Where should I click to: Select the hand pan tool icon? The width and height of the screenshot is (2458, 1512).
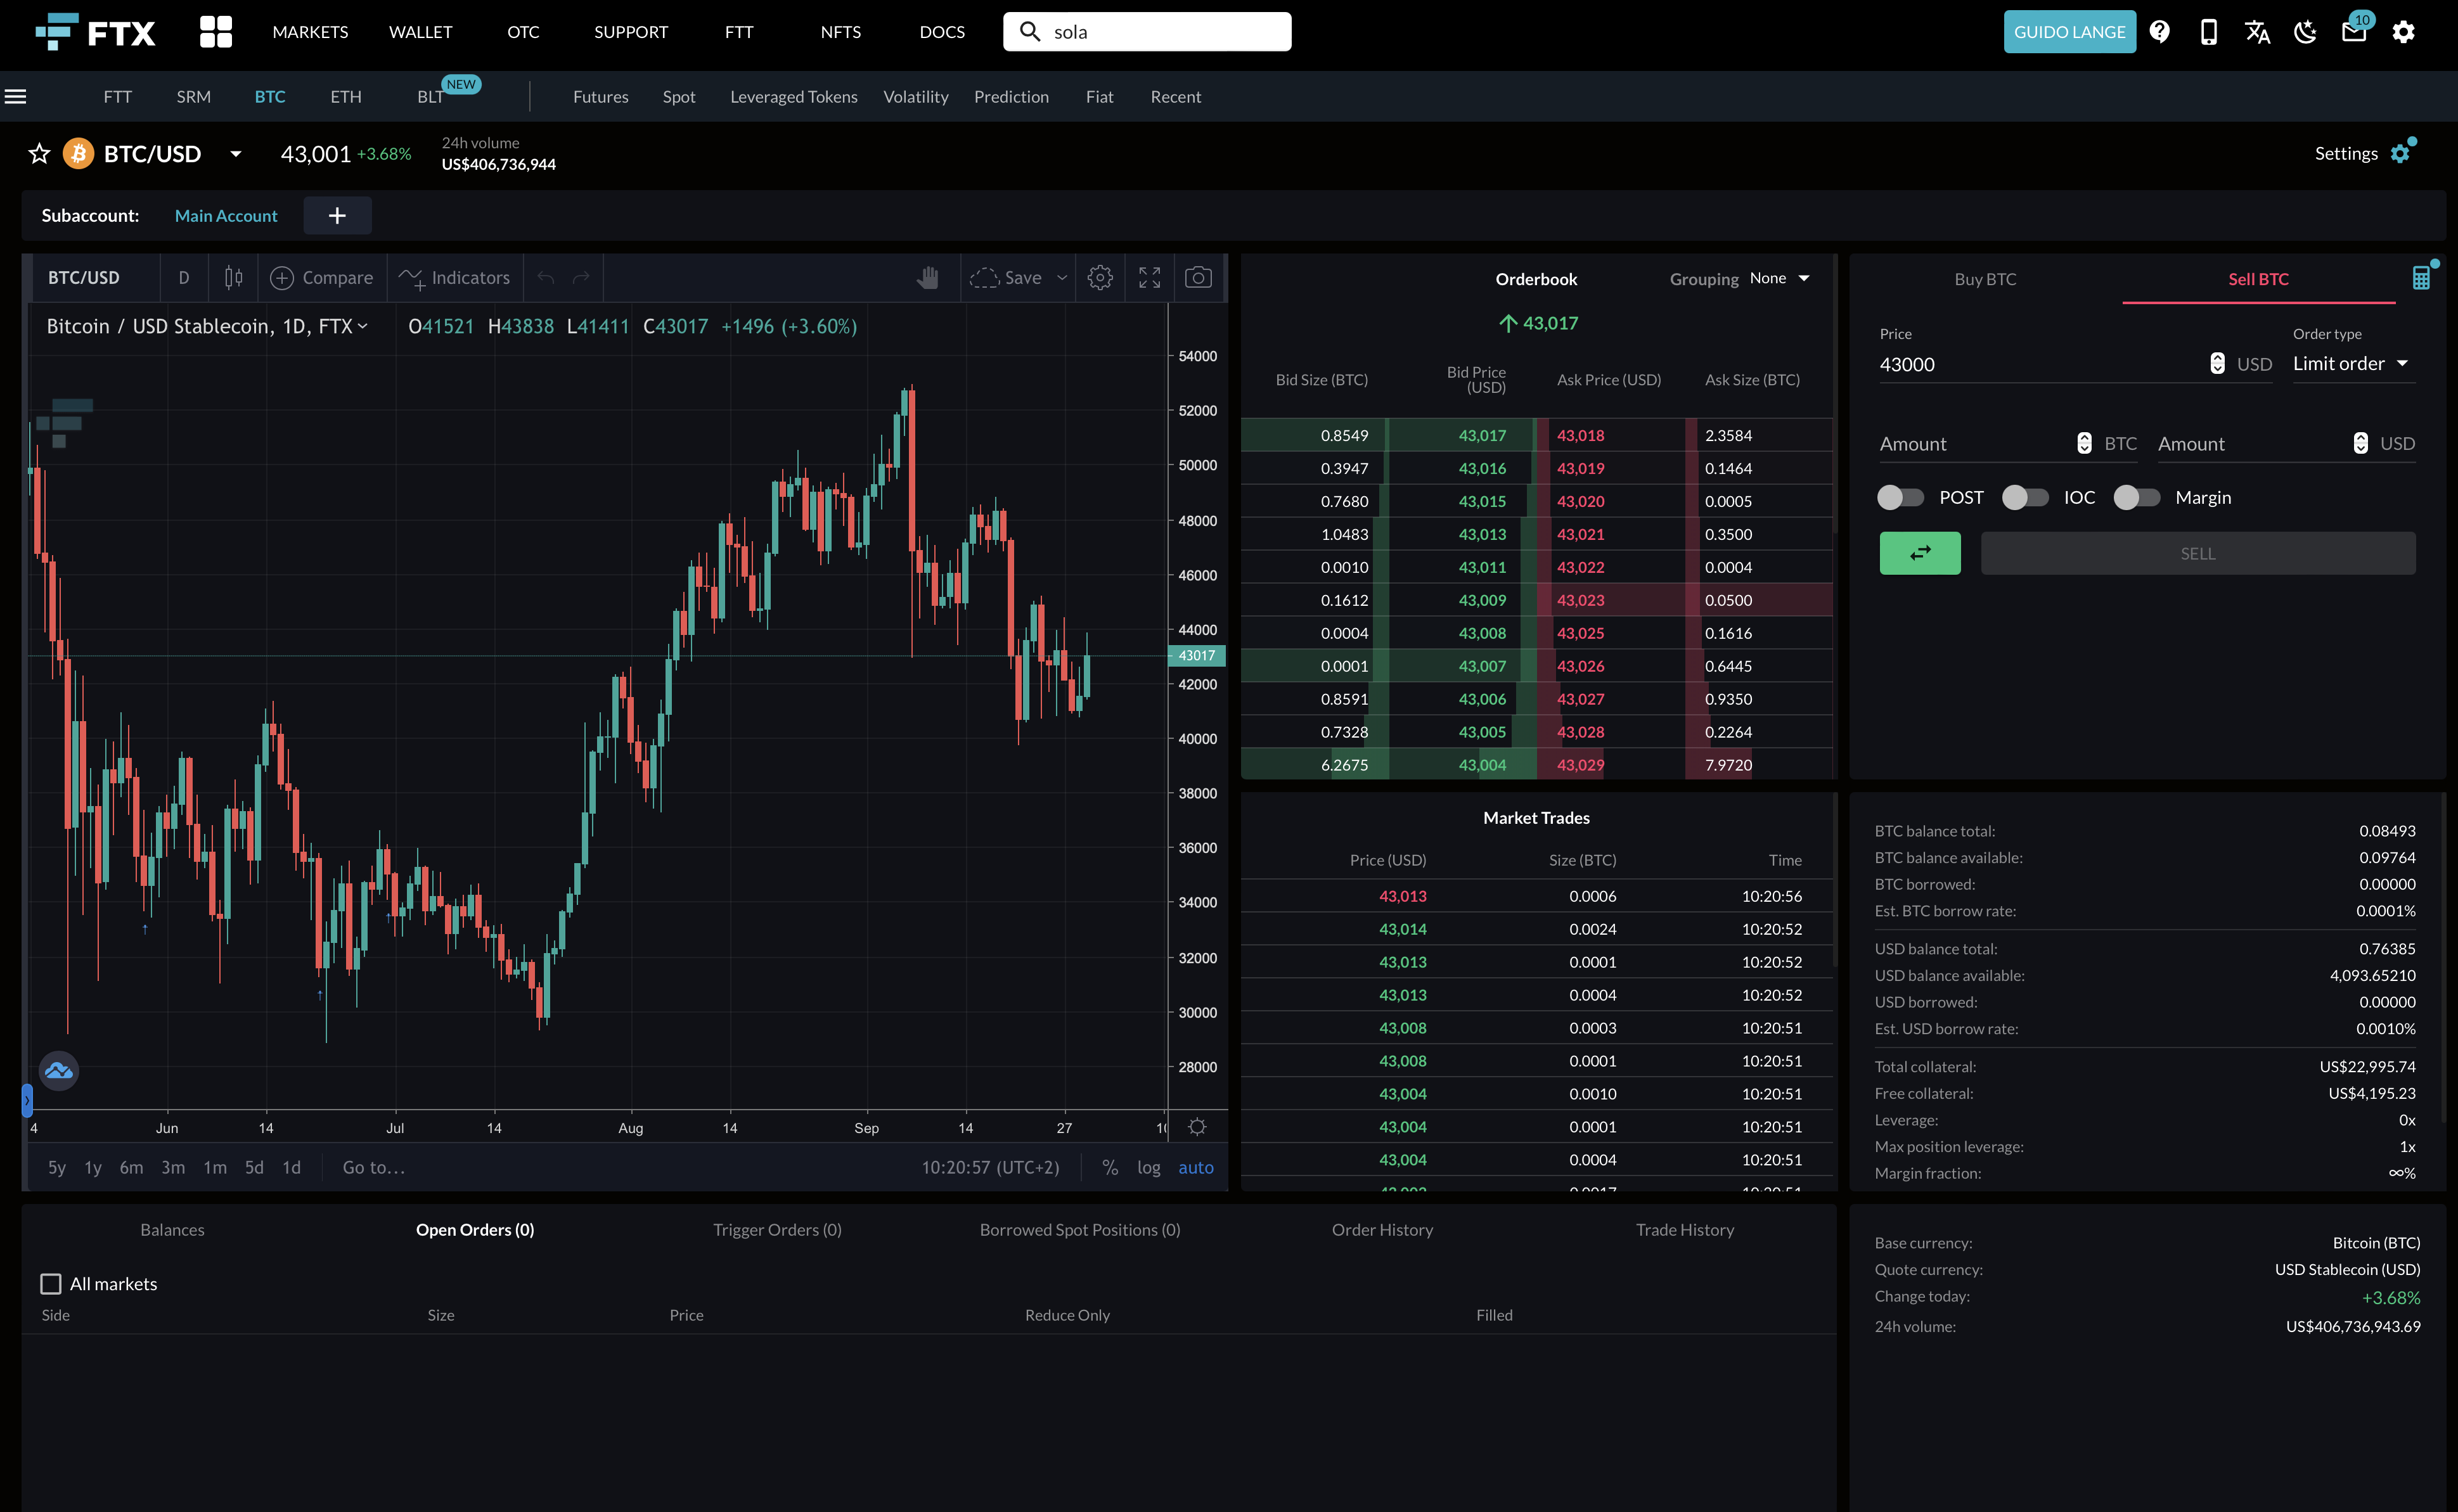click(927, 278)
